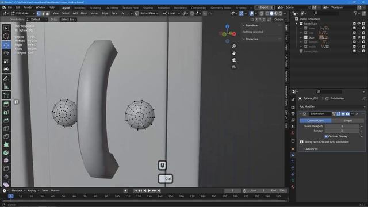
Task: Open the Options dropdown in viewport header
Action: click(280, 20)
